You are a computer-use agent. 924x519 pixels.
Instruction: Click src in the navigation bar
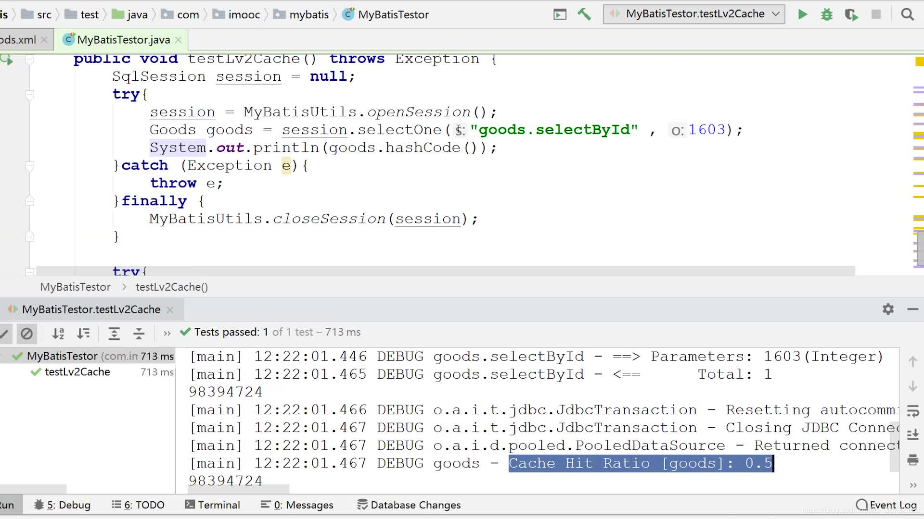[x=38, y=14]
